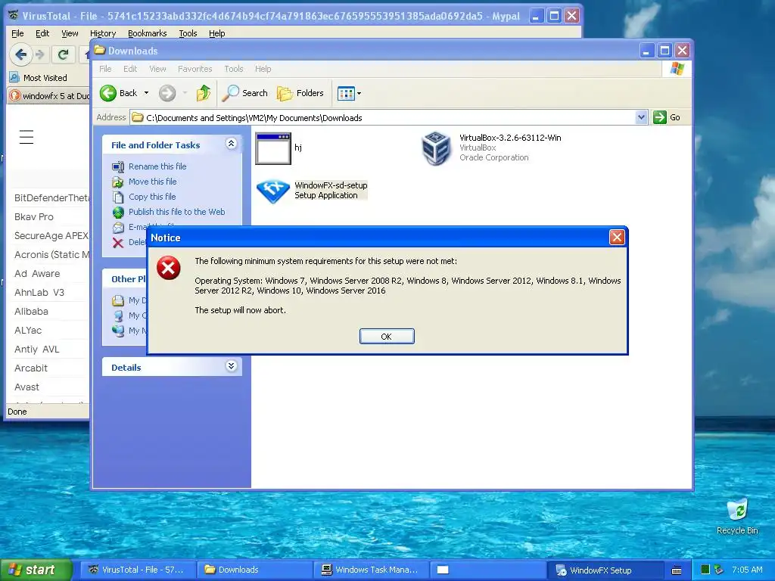
Task: Click the Bkav Pro row in VirusTotal
Action: [49, 217]
